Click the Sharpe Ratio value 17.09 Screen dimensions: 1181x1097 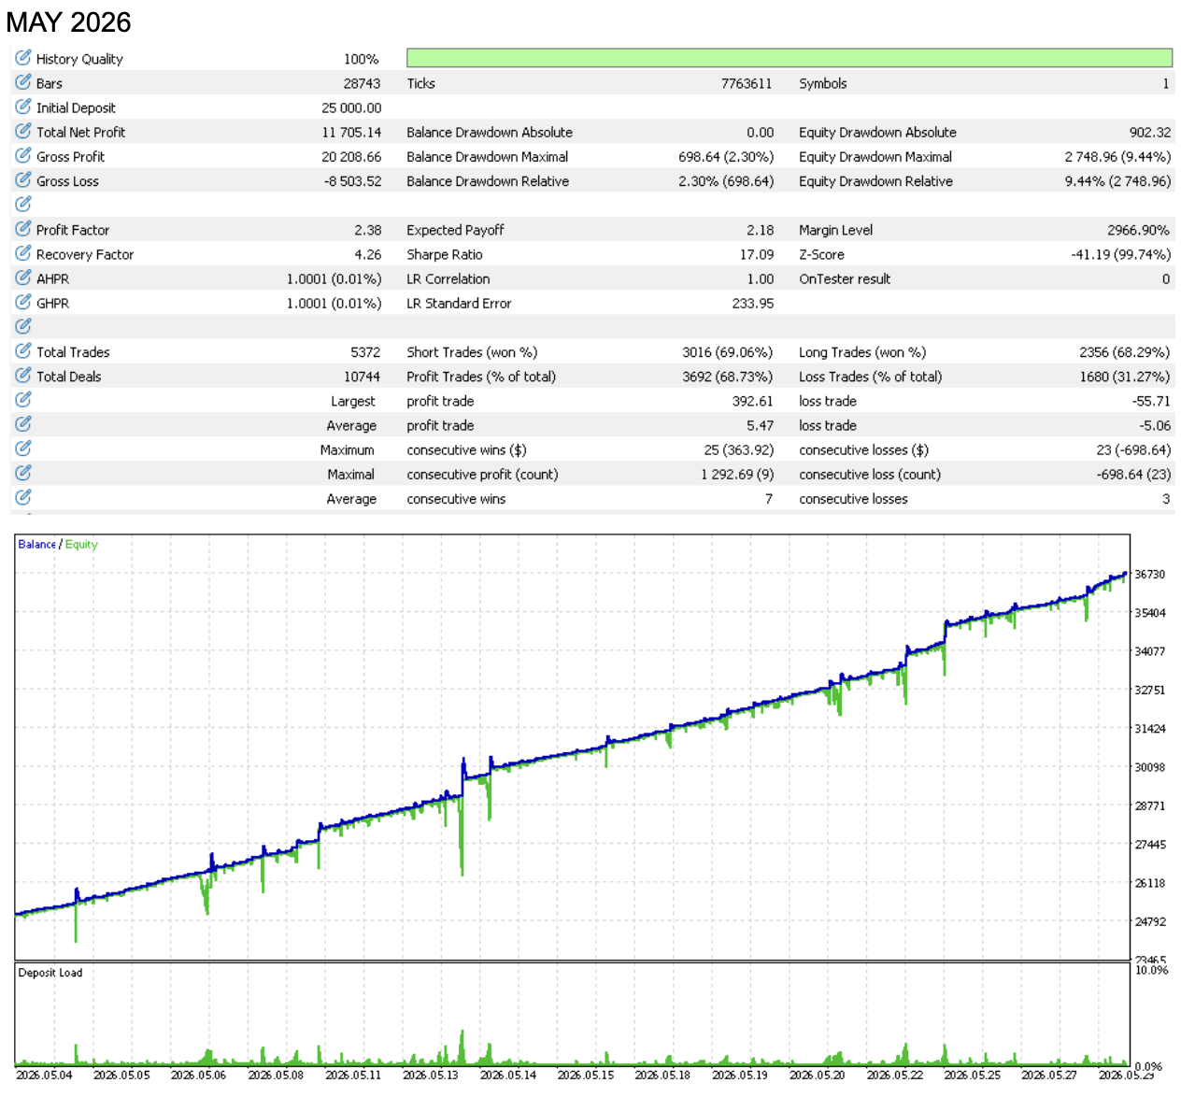click(x=757, y=254)
